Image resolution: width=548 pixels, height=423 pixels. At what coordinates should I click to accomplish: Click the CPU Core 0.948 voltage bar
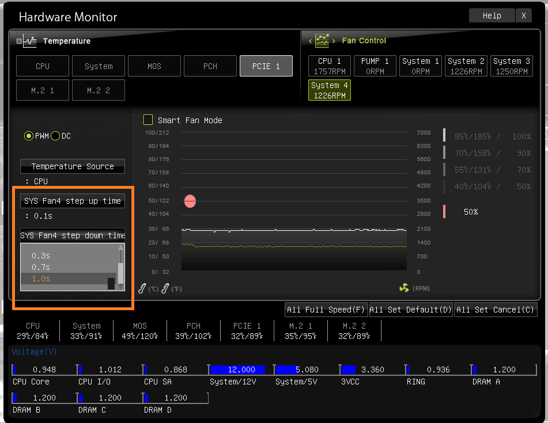coord(44,369)
